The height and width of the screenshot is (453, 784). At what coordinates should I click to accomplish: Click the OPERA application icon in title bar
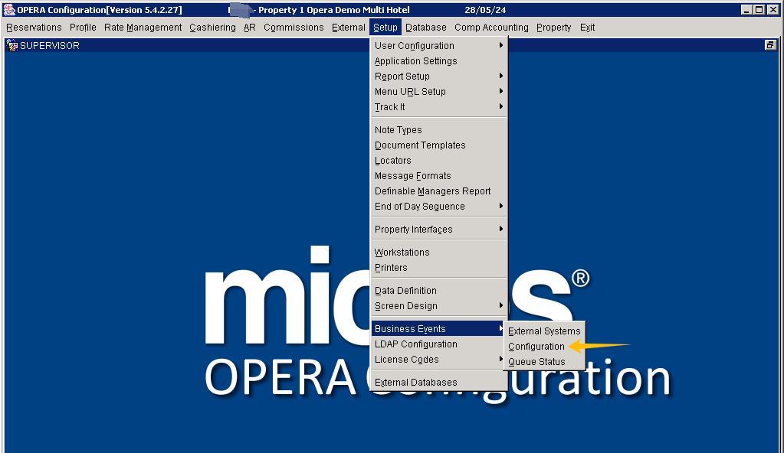[x=9, y=9]
